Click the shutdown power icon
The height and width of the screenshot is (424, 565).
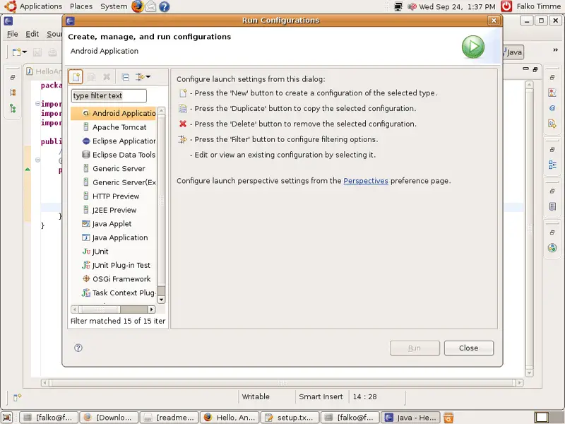(x=506, y=6)
